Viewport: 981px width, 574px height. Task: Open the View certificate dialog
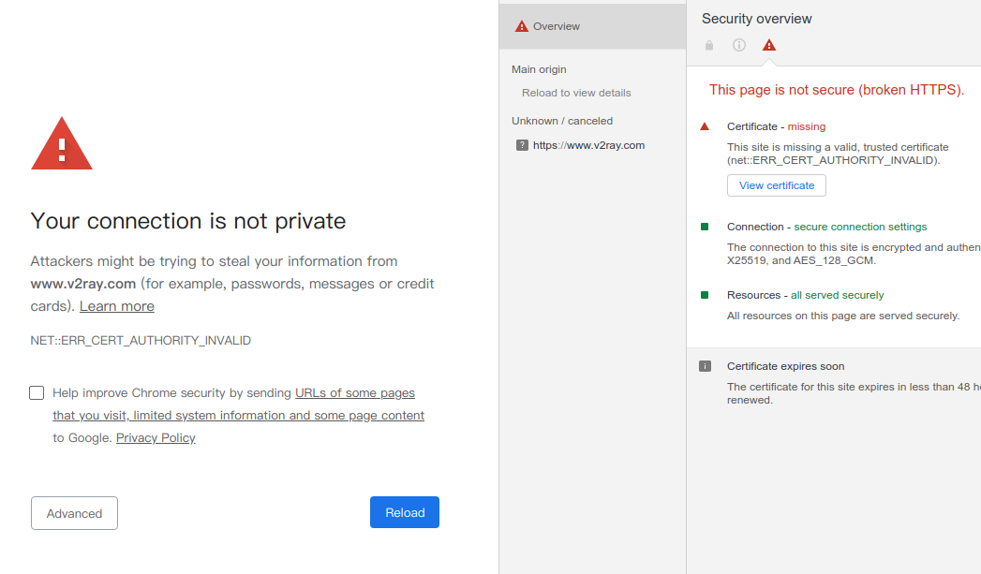(776, 185)
